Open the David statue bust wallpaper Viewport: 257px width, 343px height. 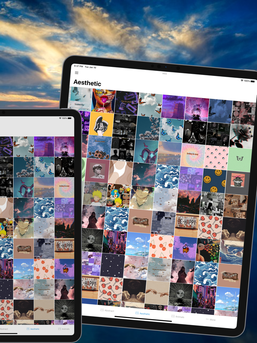97,170
